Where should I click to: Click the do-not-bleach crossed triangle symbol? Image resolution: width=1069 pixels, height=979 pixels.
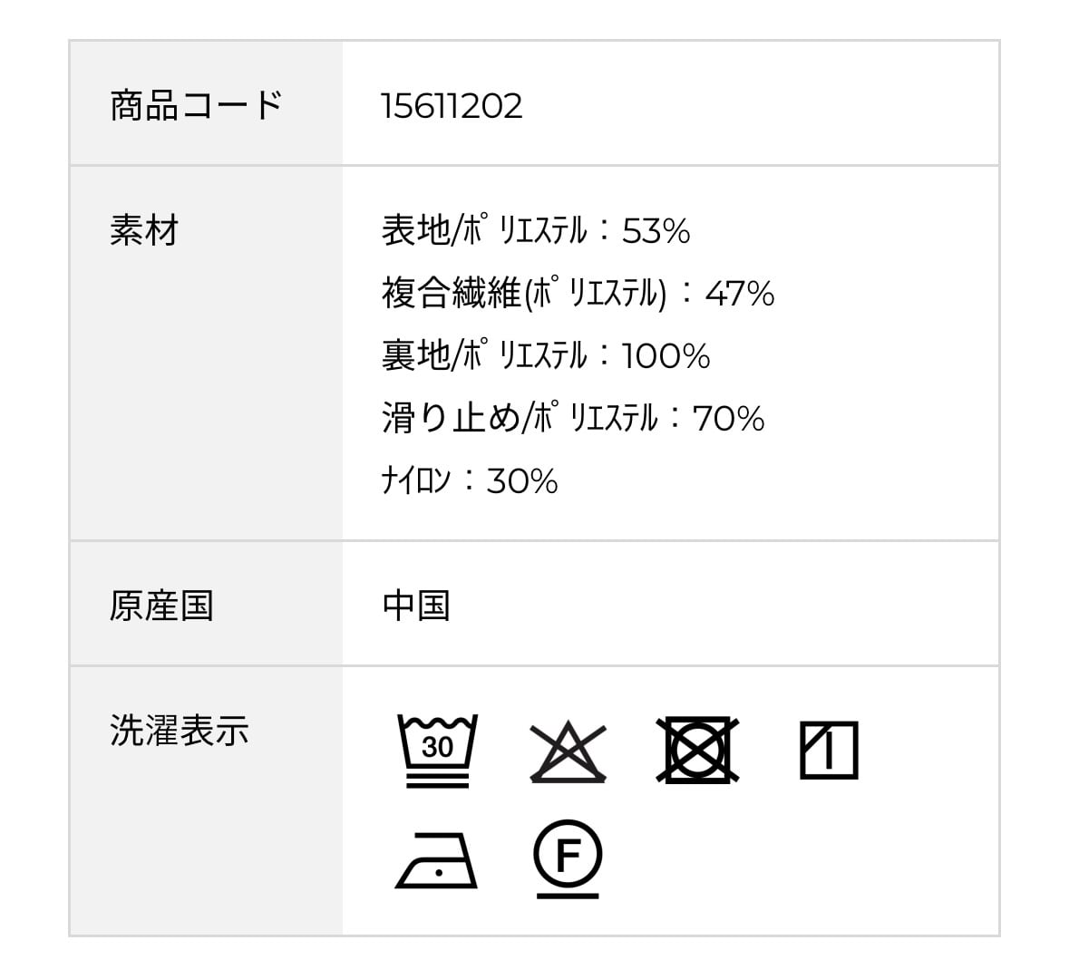568,751
